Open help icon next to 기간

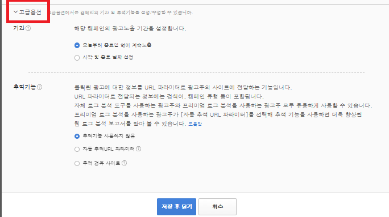coord(28,28)
